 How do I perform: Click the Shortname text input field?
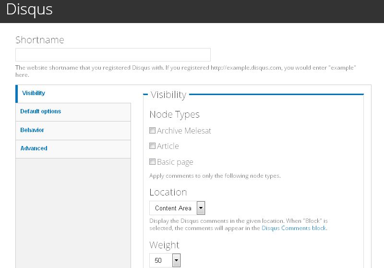click(x=113, y=55)
